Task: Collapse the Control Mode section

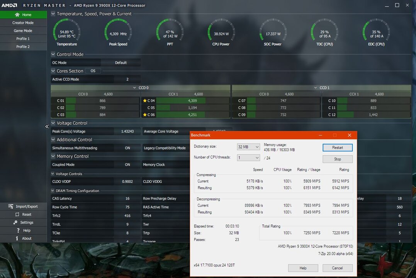Action: [x=53, y=54]
